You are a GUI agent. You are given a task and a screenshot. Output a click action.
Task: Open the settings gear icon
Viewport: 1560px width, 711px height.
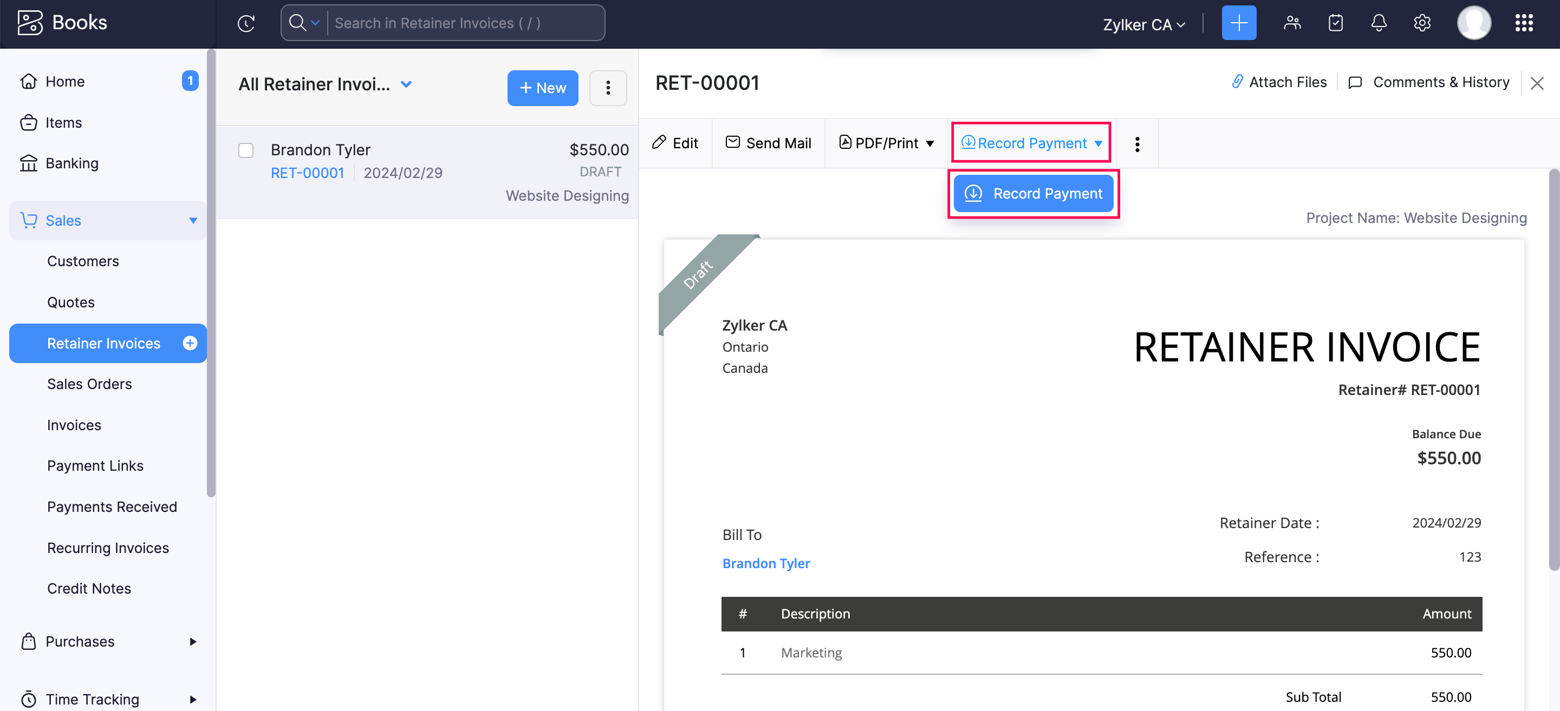tap(1421, 23)
